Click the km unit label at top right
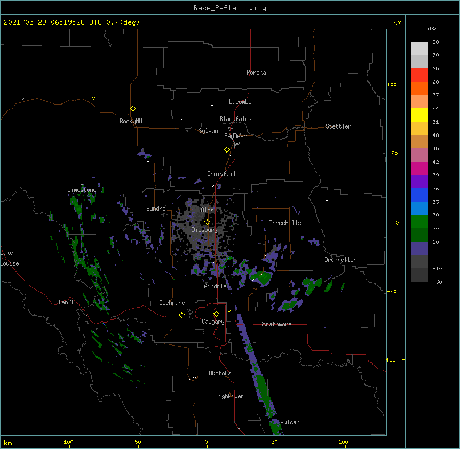 coord(397,22)
